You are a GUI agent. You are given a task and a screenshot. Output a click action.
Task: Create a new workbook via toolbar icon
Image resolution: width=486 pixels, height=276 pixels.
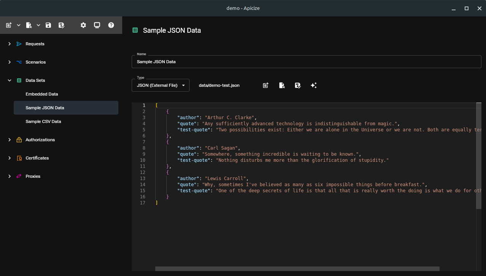(x=8, y=25)
